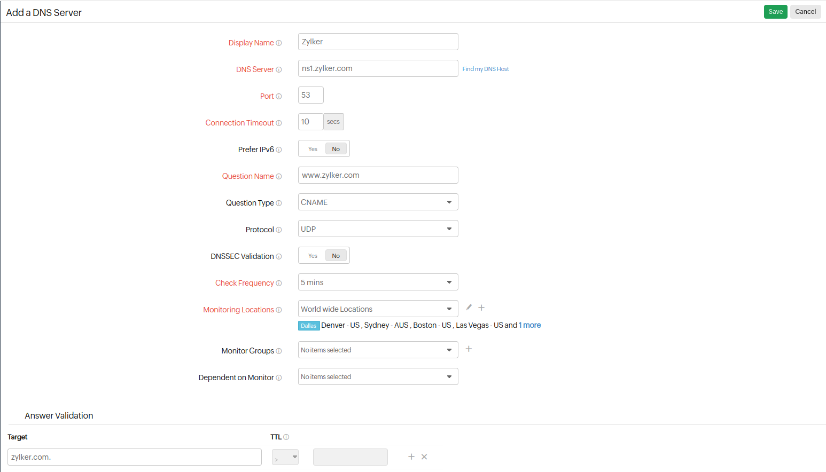This screenshot has height=472, width=826.
Task: Enable Prefer IPv6 by selecting Yes
Action: pos(313,148)
